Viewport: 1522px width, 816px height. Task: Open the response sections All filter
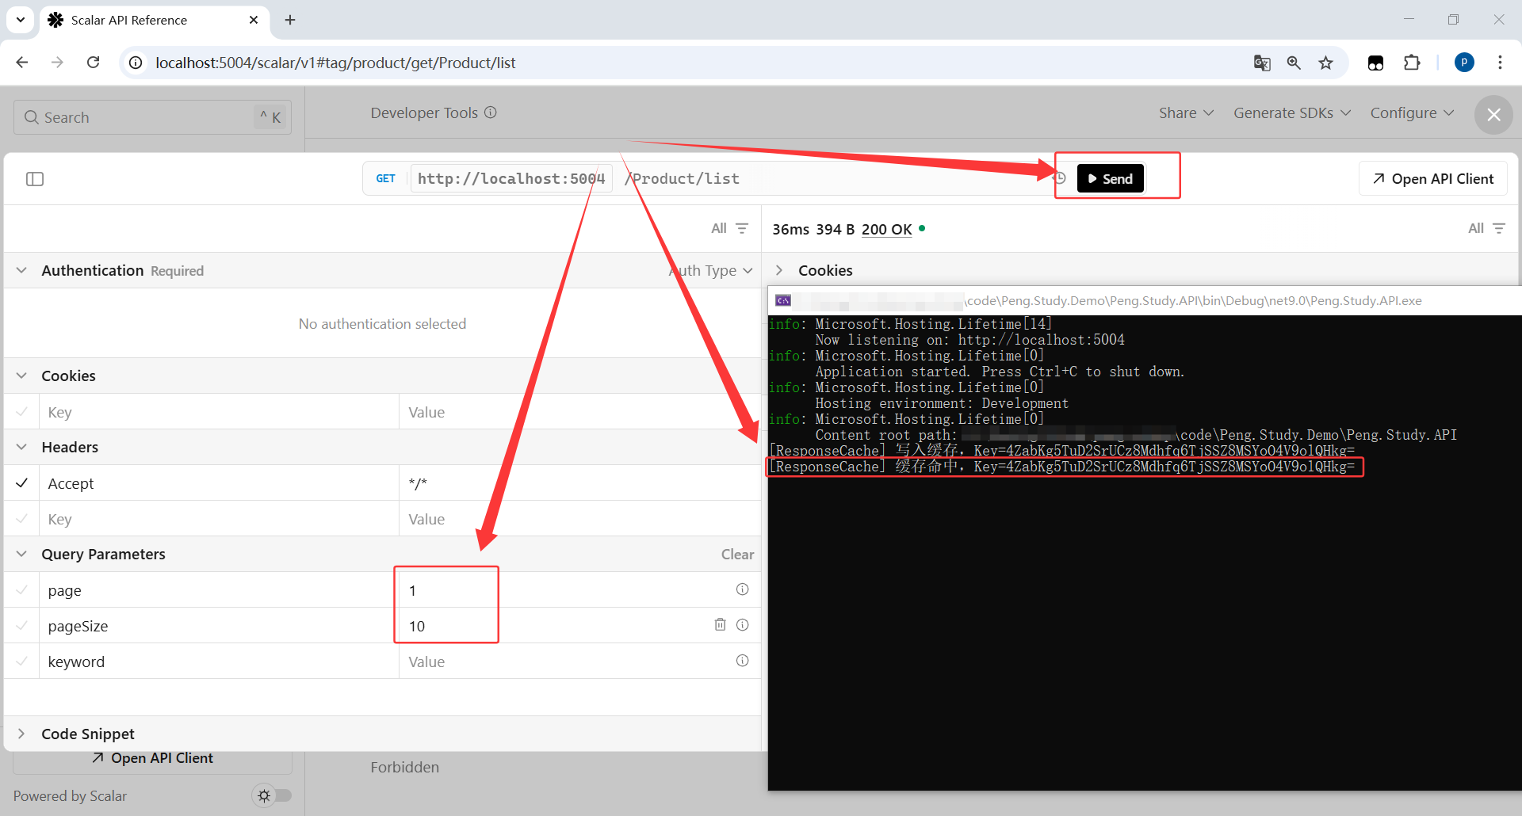coord(1486,228)
